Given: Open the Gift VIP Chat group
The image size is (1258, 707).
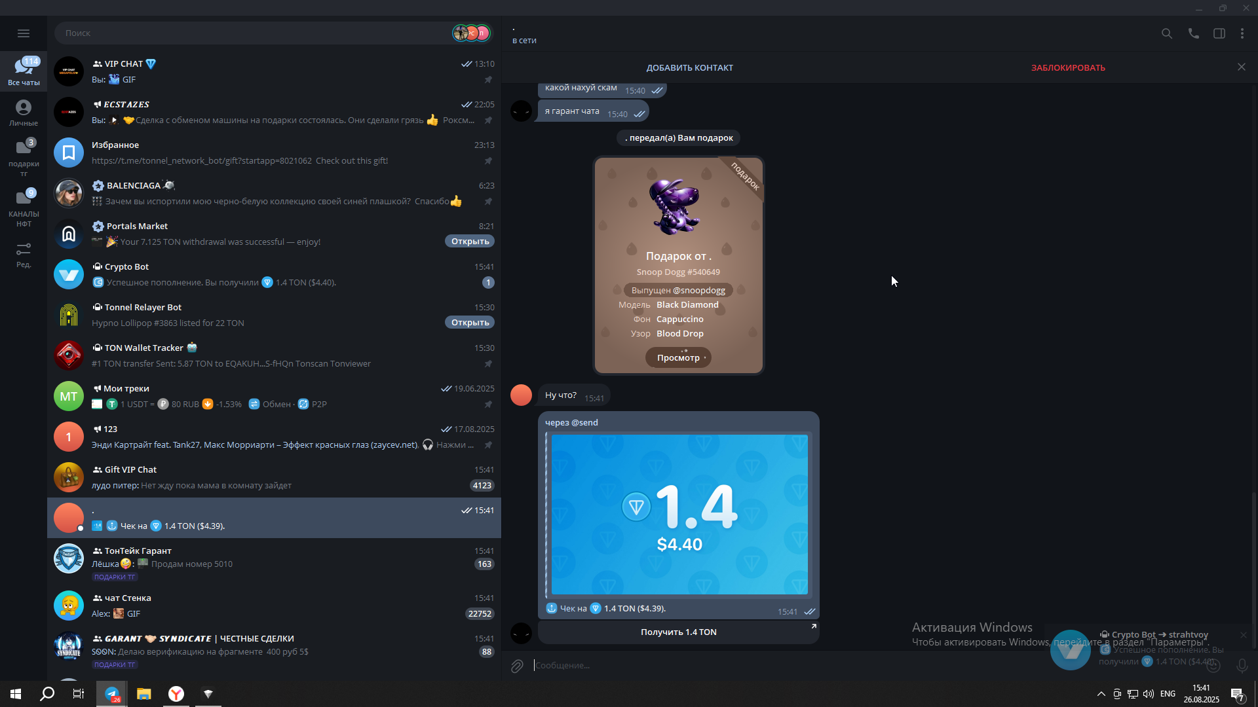Looking at the screenshot, I should [274, 477].
